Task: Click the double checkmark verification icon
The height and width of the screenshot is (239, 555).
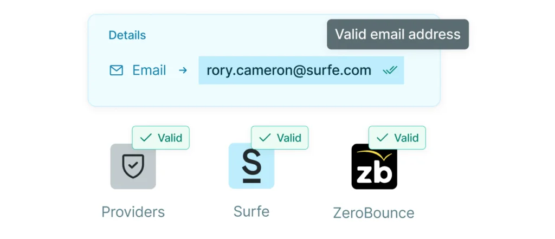Action: (x=390, y=70)
